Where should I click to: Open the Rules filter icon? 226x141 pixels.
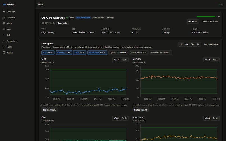pyautogui.click(x=4, y=47)
